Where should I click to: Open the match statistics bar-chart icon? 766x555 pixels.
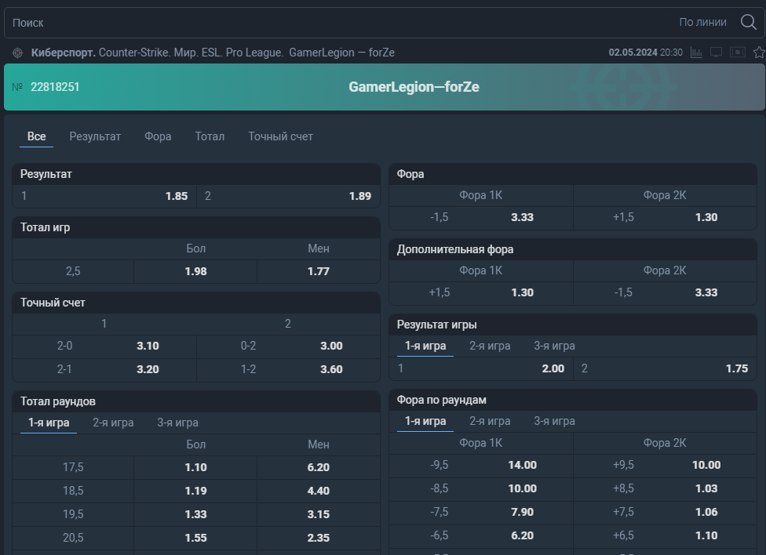click(696, 53)
